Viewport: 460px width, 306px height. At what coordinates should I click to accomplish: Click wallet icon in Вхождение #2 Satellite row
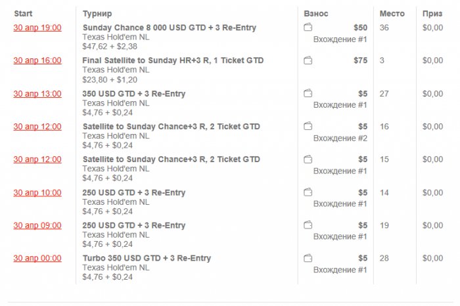pyautogui.click(x=308, y=127)
